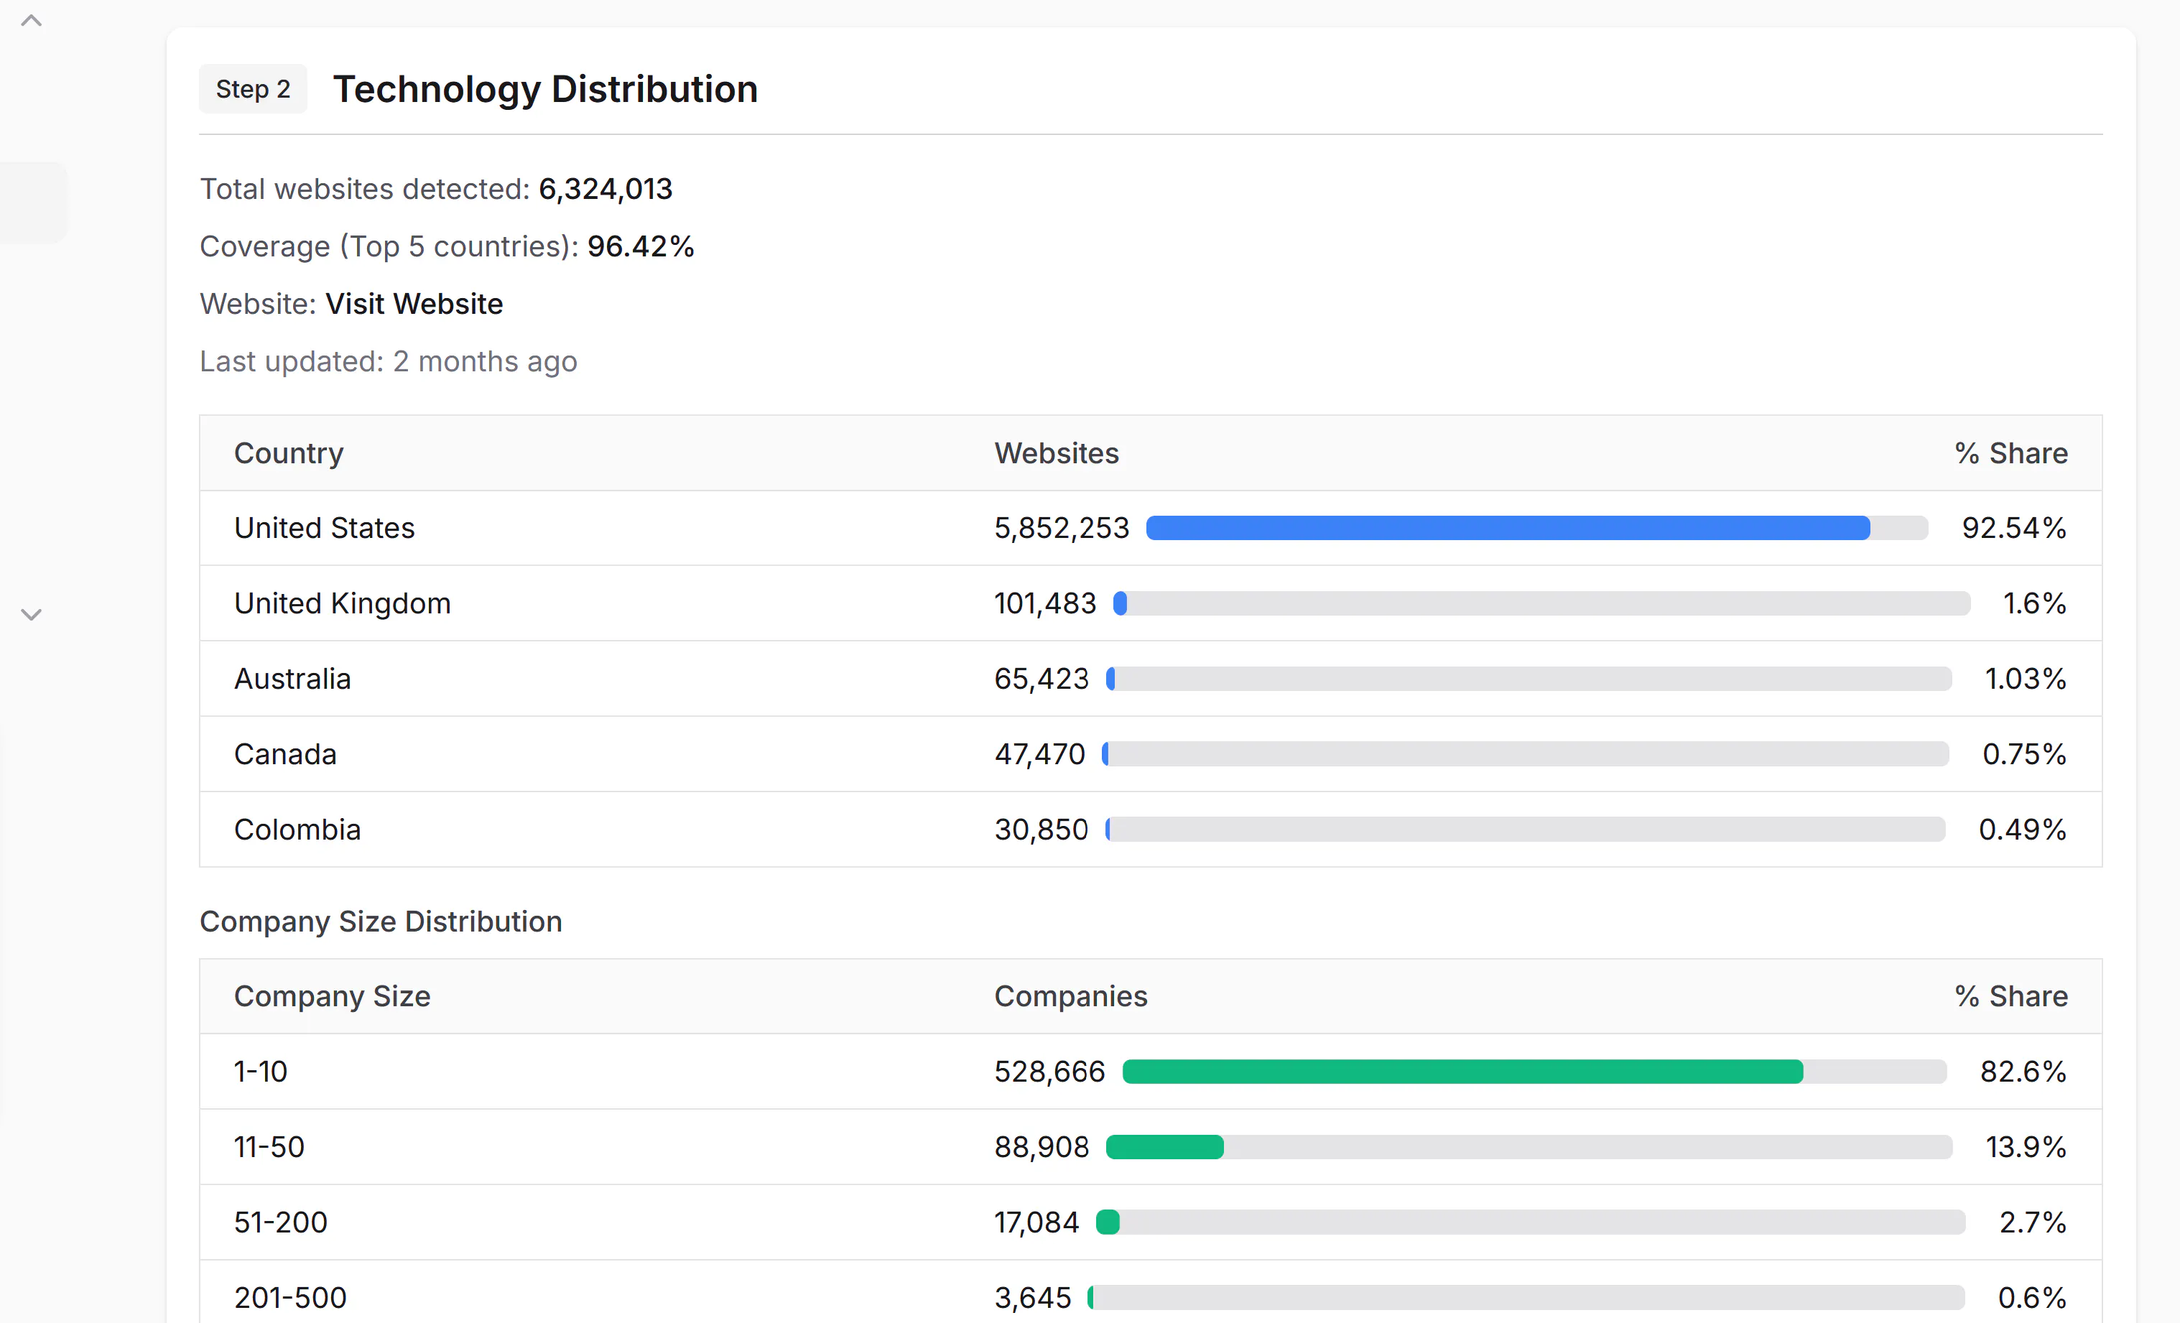Select the Technology Distribution heading
This screenshot has height=1323, width=2180.
coord(545,88)
